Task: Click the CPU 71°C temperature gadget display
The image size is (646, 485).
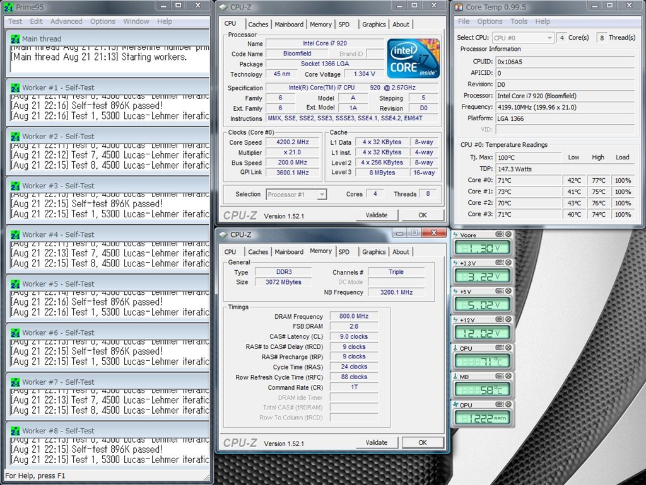Action: [482, 362]
